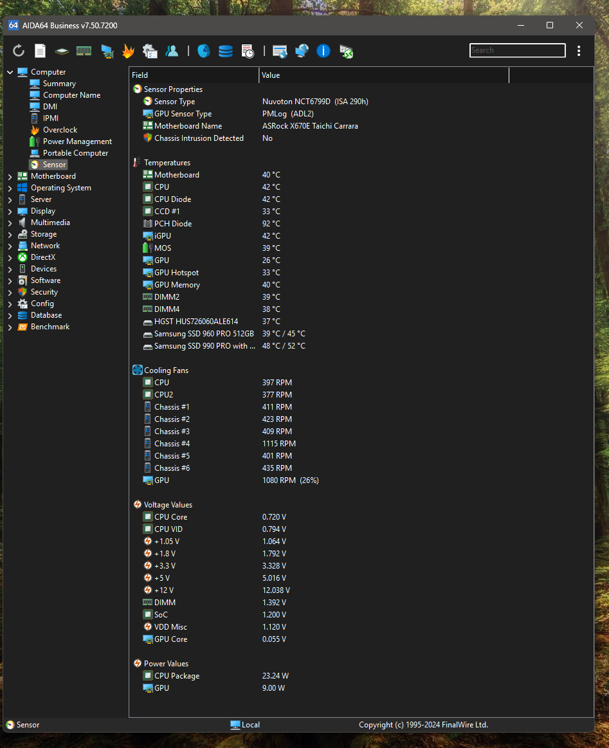Expand the Server tree node
The width and height of the screenshot is (609, 748).
coord(10,199)
